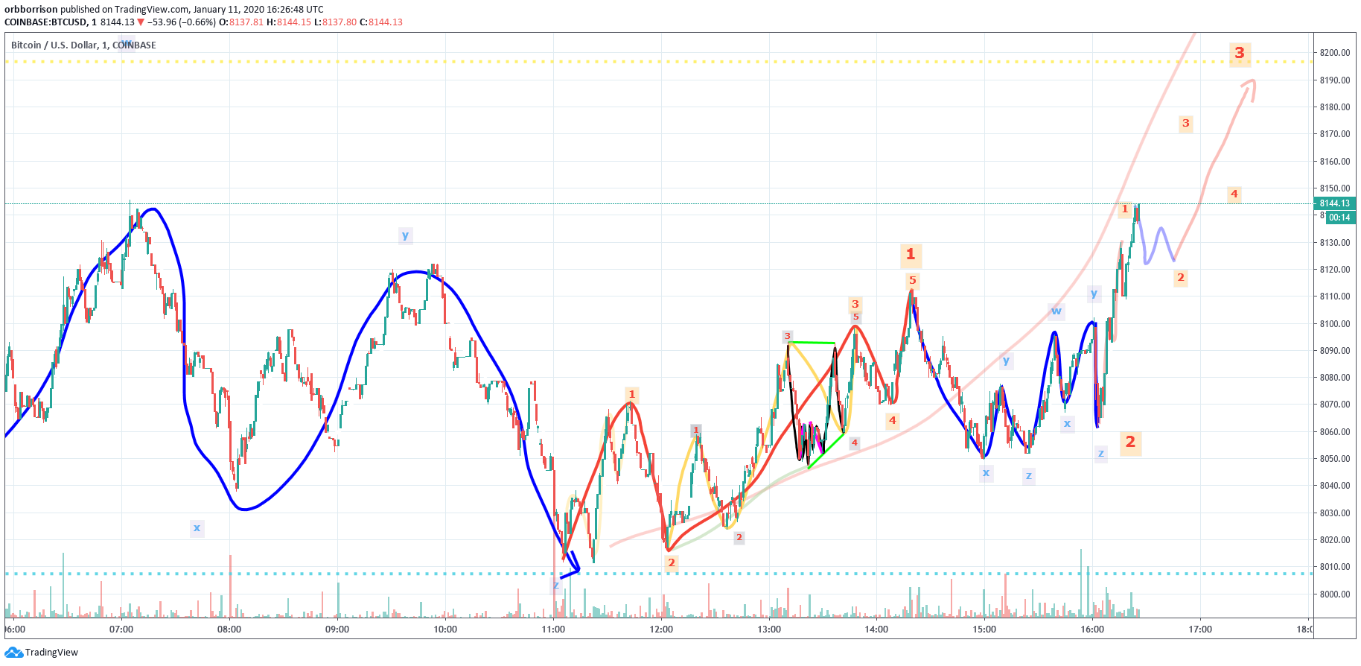The width and height of the screenshot is (1361, 666).
Task: Click the close value C:8144.13
Action: (381, 22)
